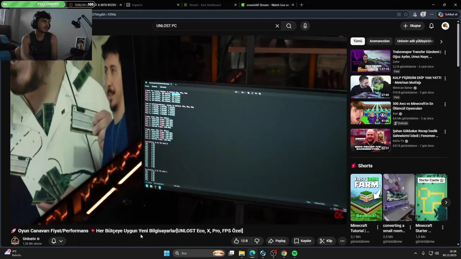
Task: Open Windows Start menu
Action: point(167,253)
